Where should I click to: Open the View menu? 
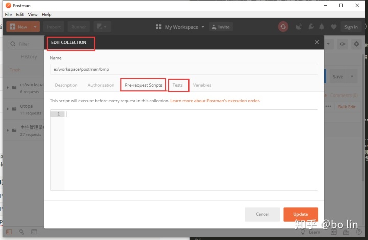coord(33,14)
